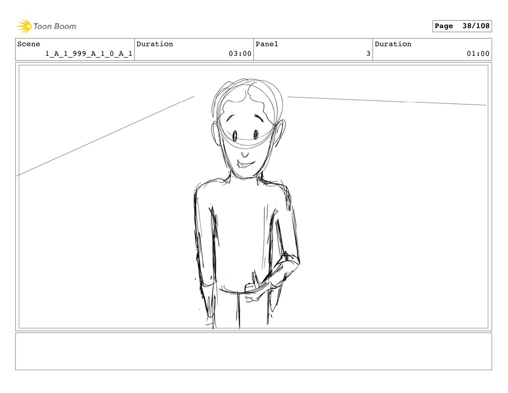The width and height of the screenshot is (508, 393).
Task: Select the Scene label
Action: [28, 44]
